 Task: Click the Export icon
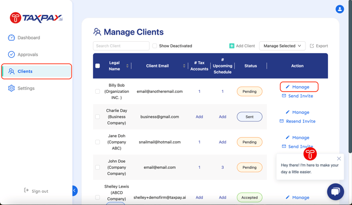[x=312, y=46]
